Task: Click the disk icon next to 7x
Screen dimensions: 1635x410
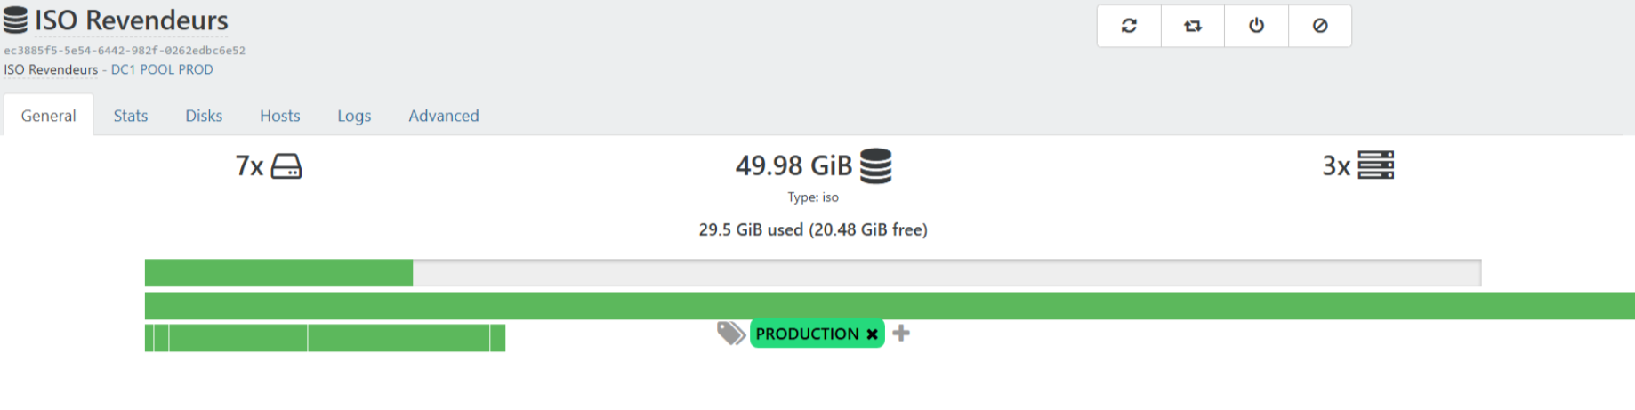Action: pyautogui.click(x=286, y=166)
